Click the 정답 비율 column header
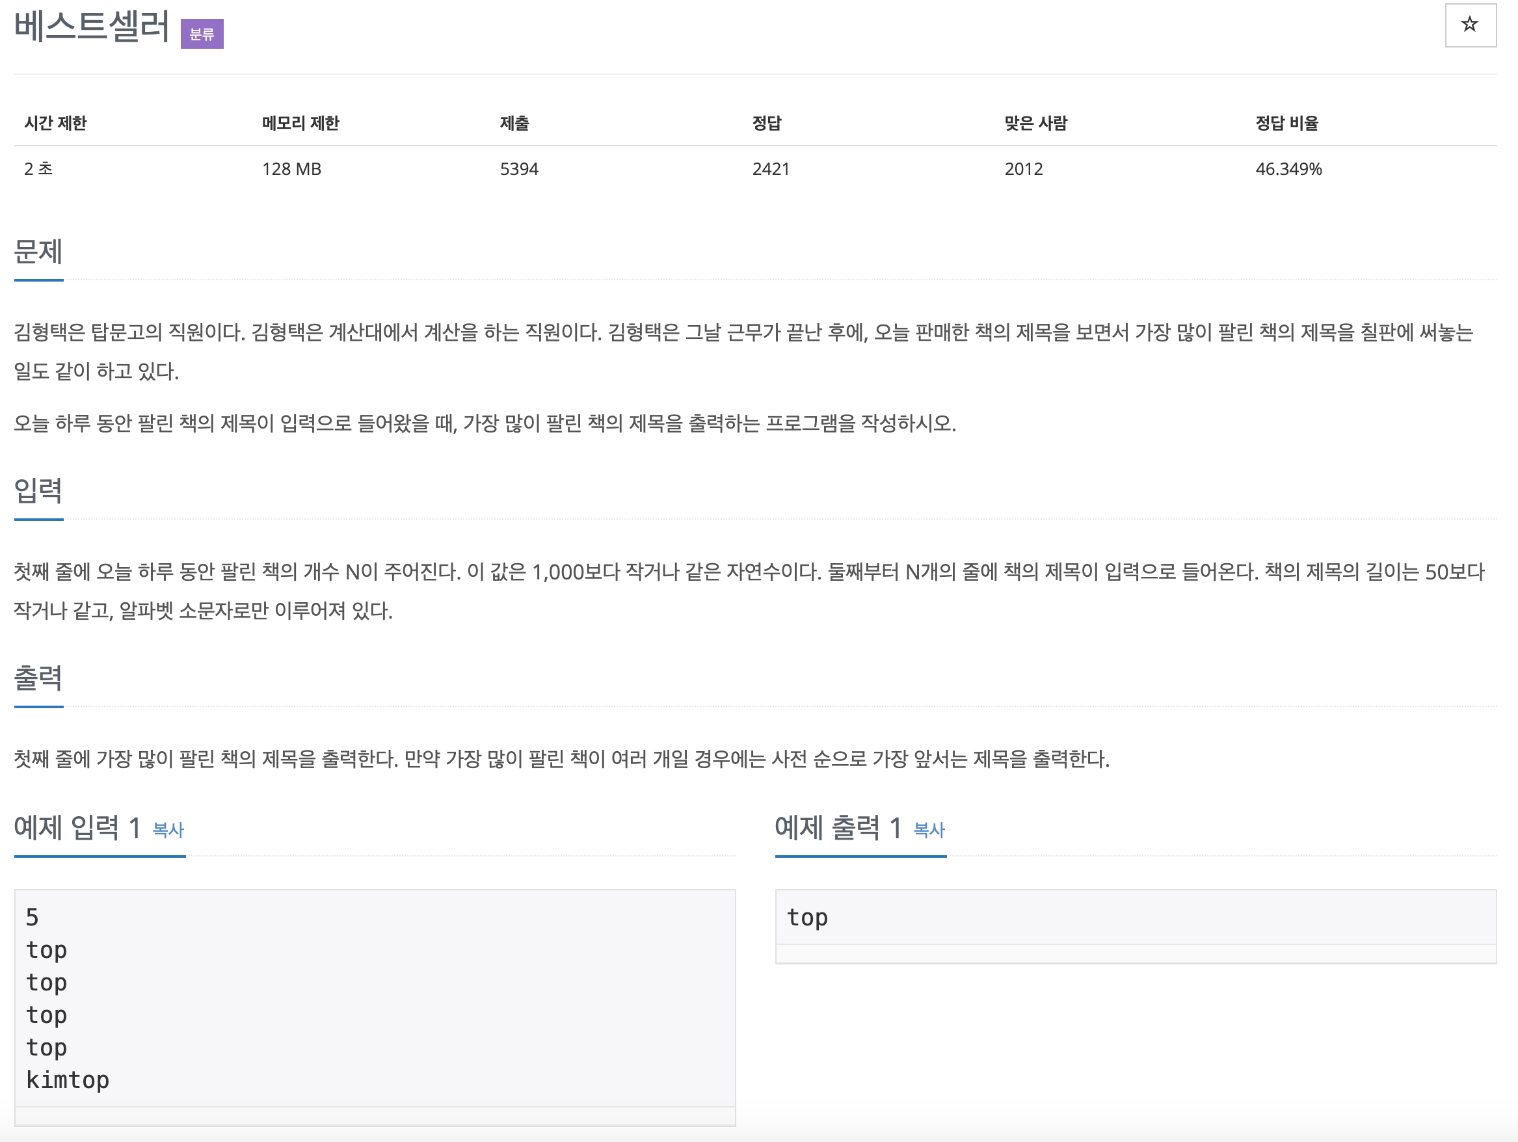Viewport: 1518px width, 1142px height. [1286, 123]
